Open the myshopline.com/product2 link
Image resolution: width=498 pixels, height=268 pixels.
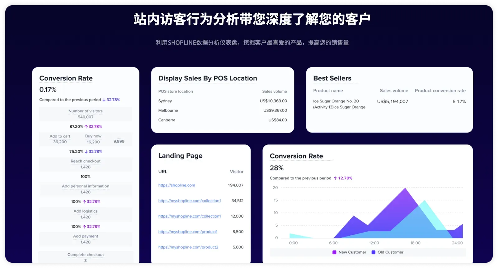(x=188, y=247)
